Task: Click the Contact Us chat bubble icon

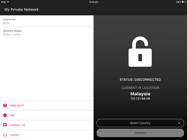Action: (5, 125)
